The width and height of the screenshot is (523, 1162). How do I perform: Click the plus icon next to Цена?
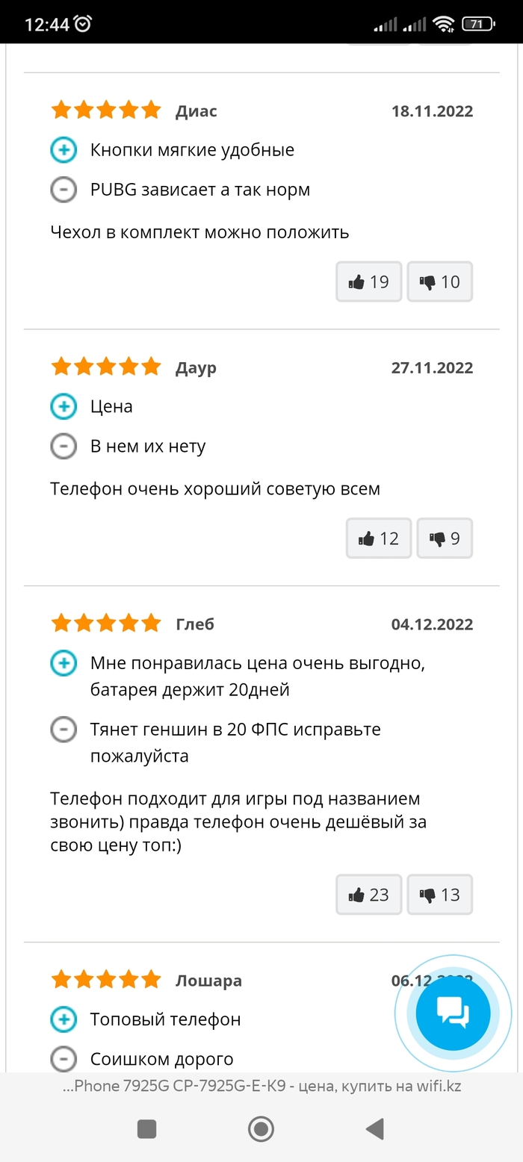coord(64,407)
